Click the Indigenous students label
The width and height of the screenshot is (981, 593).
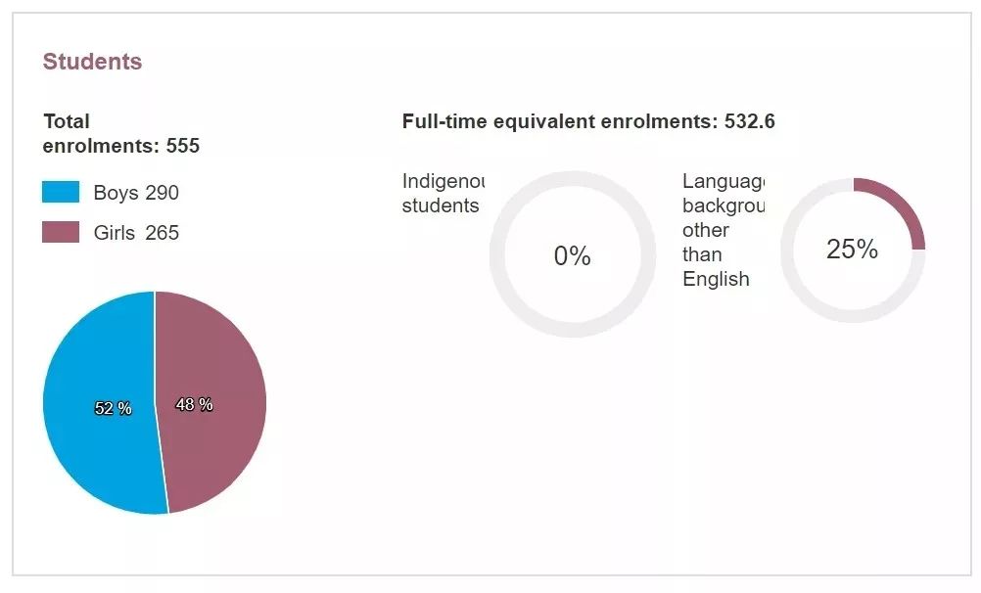443,194
